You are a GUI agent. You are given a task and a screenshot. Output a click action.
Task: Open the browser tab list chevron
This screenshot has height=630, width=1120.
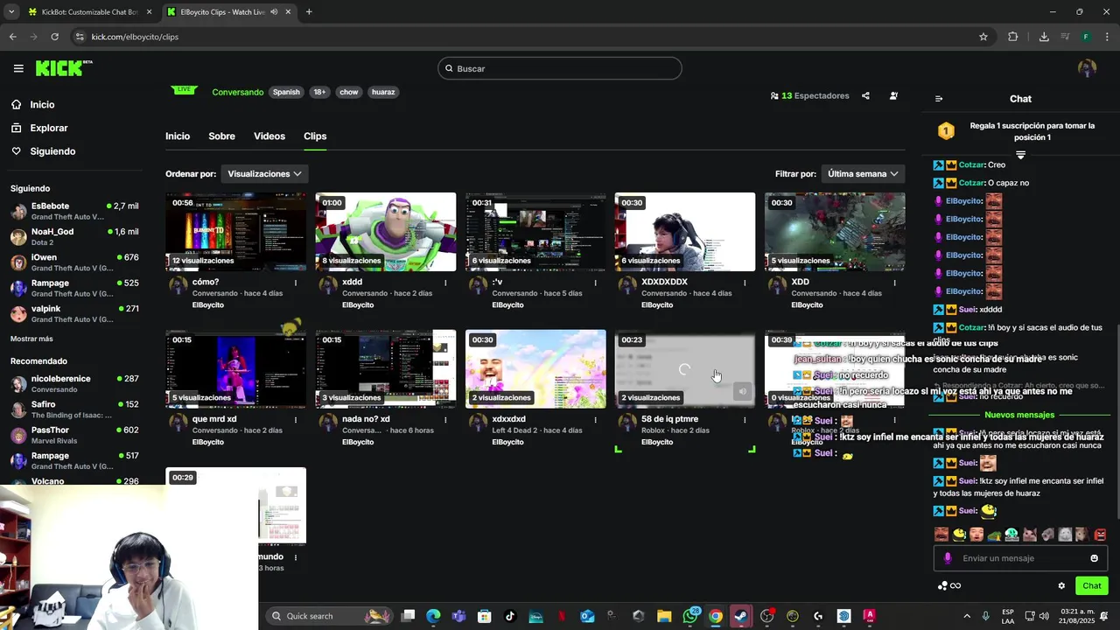coord(11,12)
